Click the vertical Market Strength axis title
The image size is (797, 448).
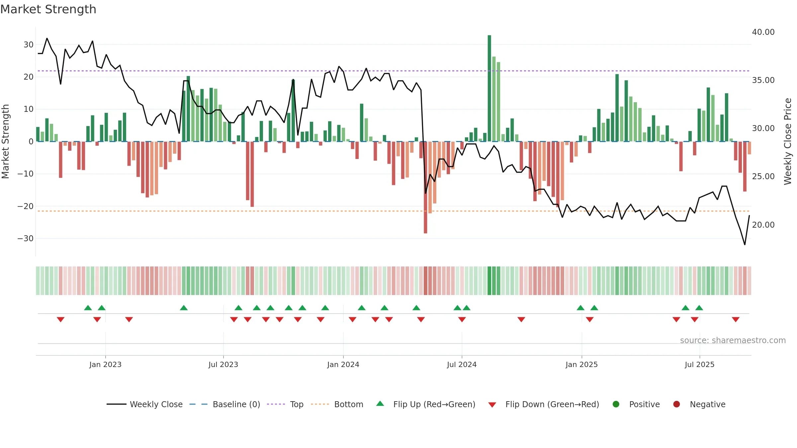point(5,141)
